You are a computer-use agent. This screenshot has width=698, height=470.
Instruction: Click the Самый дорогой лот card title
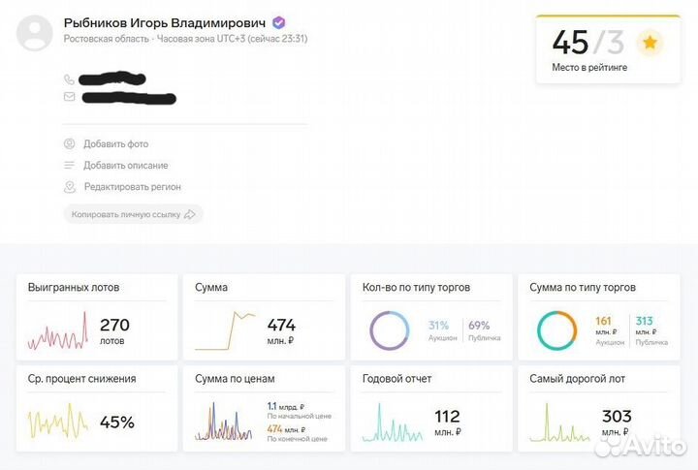point(577,379)
